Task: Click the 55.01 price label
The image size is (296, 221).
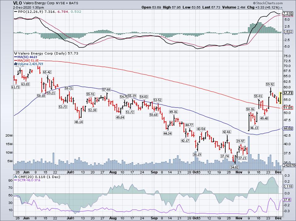Action: (x=258, y=96)
